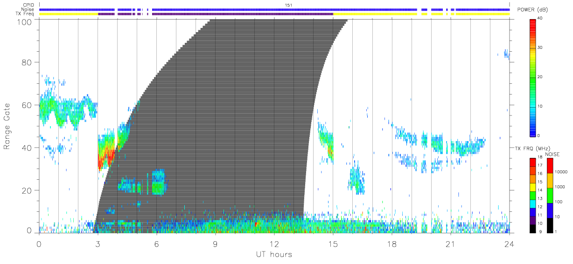Click the NOISE color bar legend

(x=550, y=195)
